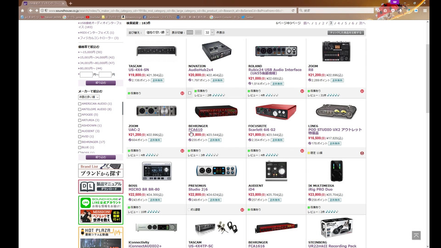Viewport: 441px width, 248px height.
Task: Check the BEHRINGER maker filter
Action: [x=79, y=142]
